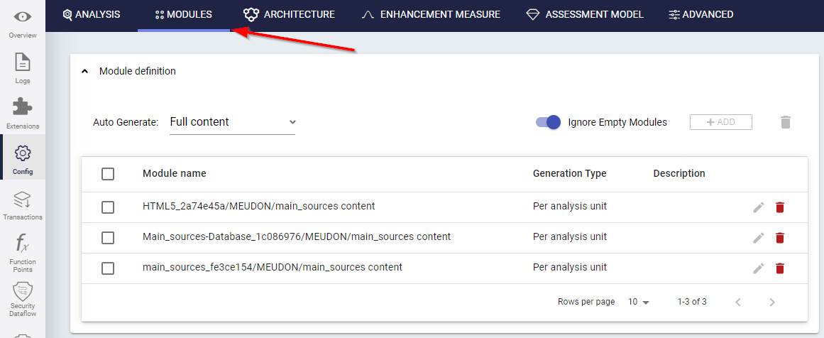Screen dimensions: 824x338
Task: Open the Rows per page dropdown
Action: [639, 302]
